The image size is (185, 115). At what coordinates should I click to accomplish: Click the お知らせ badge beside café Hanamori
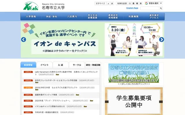coord(28,72)
